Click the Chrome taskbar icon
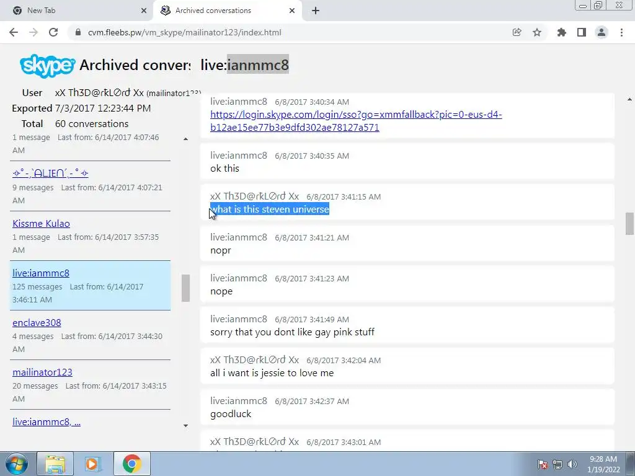Image resolution: width=635 pixels, height=476 pixels. 131,464
